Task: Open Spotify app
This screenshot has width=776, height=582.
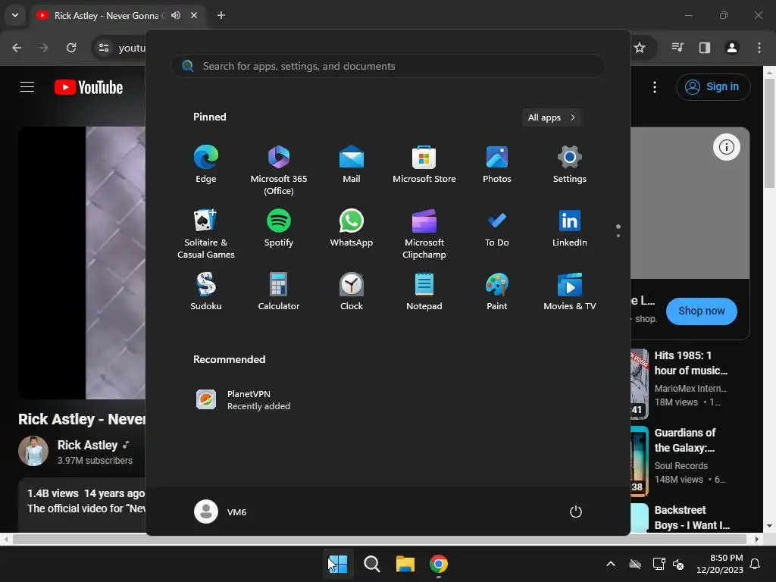Action: (x=279, y=228)
